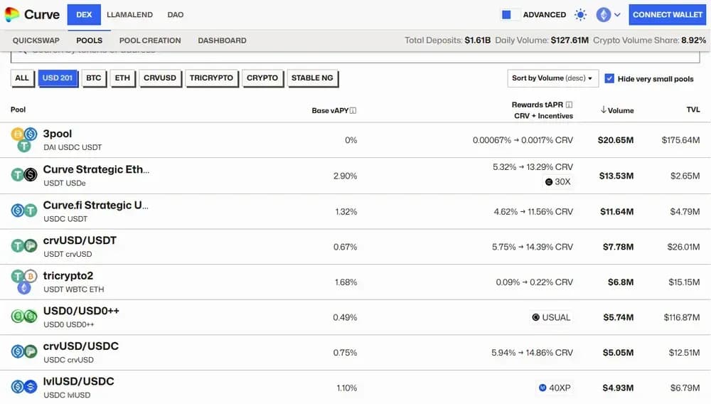
Task: Filter pools by ALL
Action: click(x=22, y=78)
